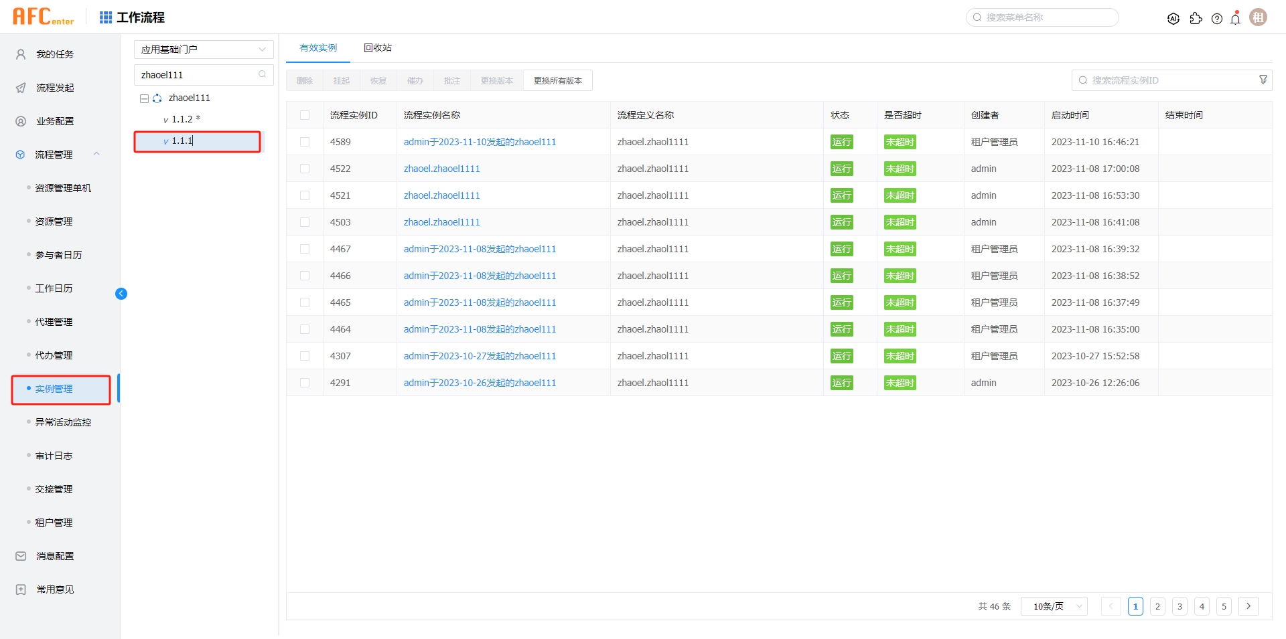Switch to the 回收站 tab

tap(377, 48)
